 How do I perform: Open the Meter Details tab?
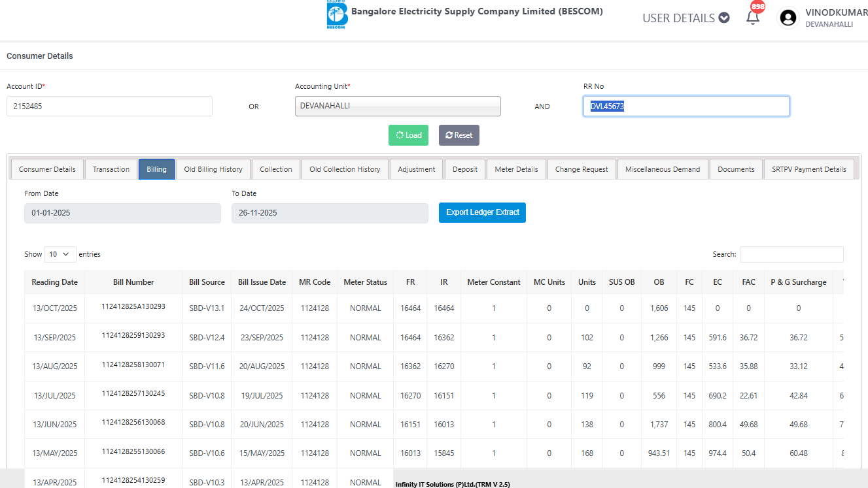coord(516,169)
